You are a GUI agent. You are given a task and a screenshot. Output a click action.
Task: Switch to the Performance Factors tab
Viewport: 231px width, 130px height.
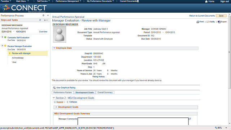[x=62, y=92]
